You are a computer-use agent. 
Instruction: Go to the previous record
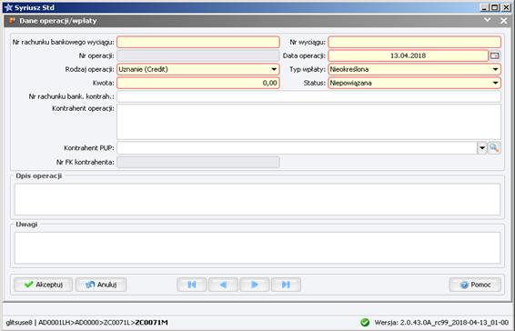click(x=223, y=285)
